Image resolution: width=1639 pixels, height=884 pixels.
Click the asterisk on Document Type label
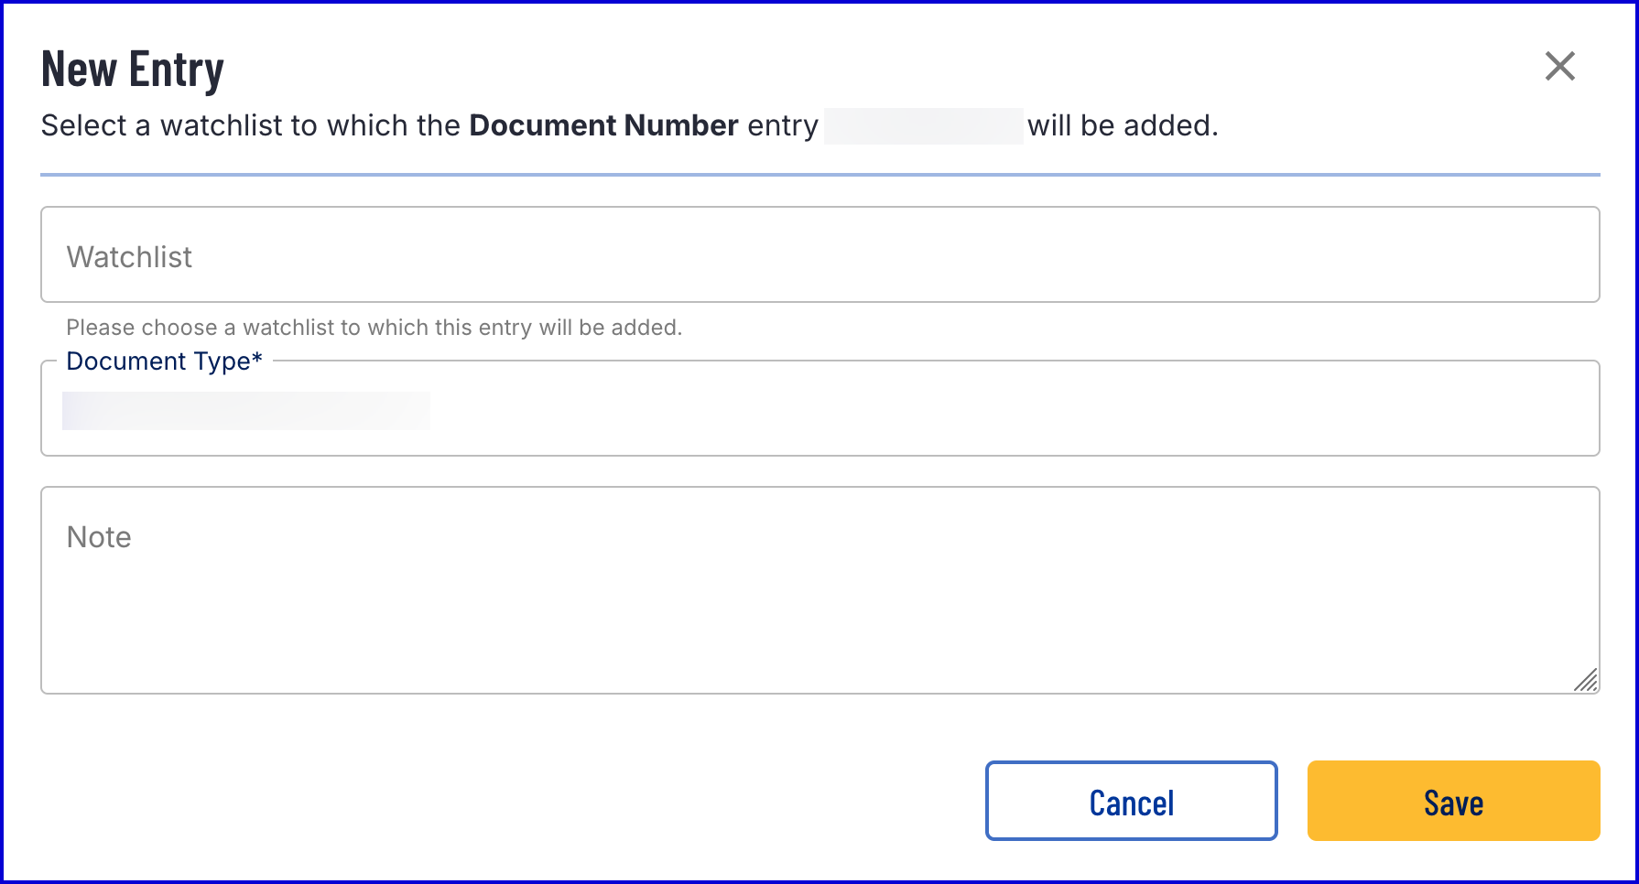pyautogui.click(x=257, y=358)
